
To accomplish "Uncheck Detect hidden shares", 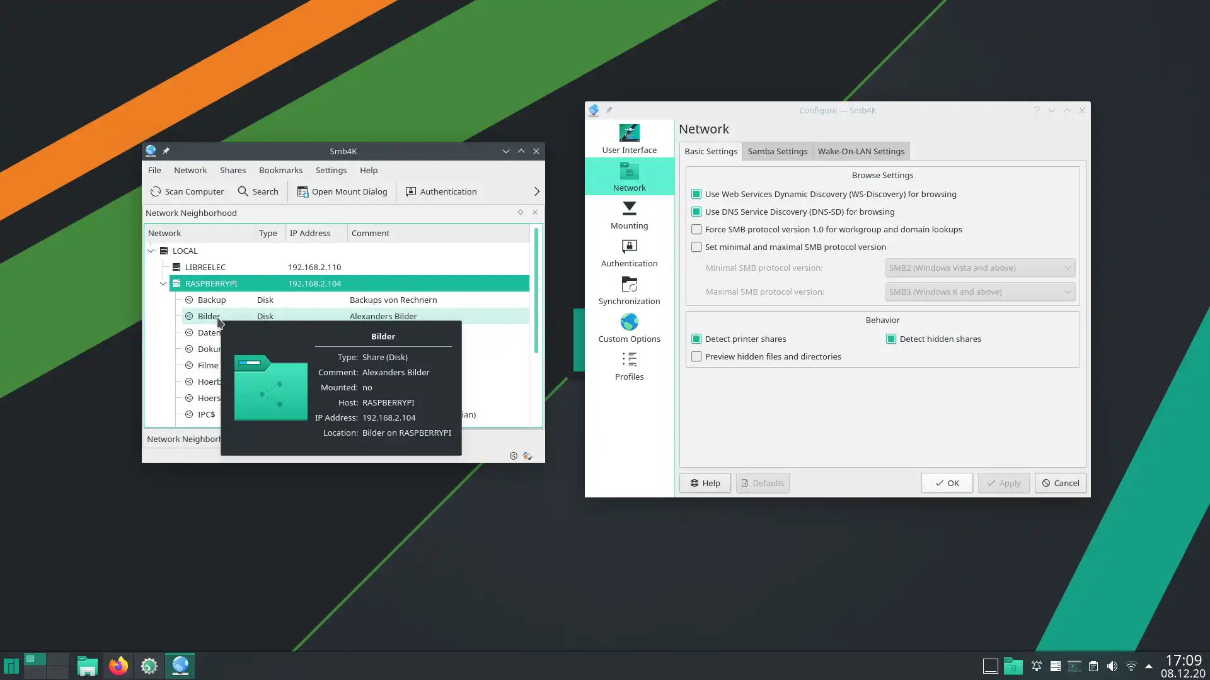I will (x=891, y=339).
